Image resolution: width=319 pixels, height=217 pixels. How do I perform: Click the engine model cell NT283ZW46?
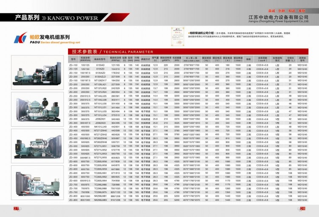coord(100,138)
